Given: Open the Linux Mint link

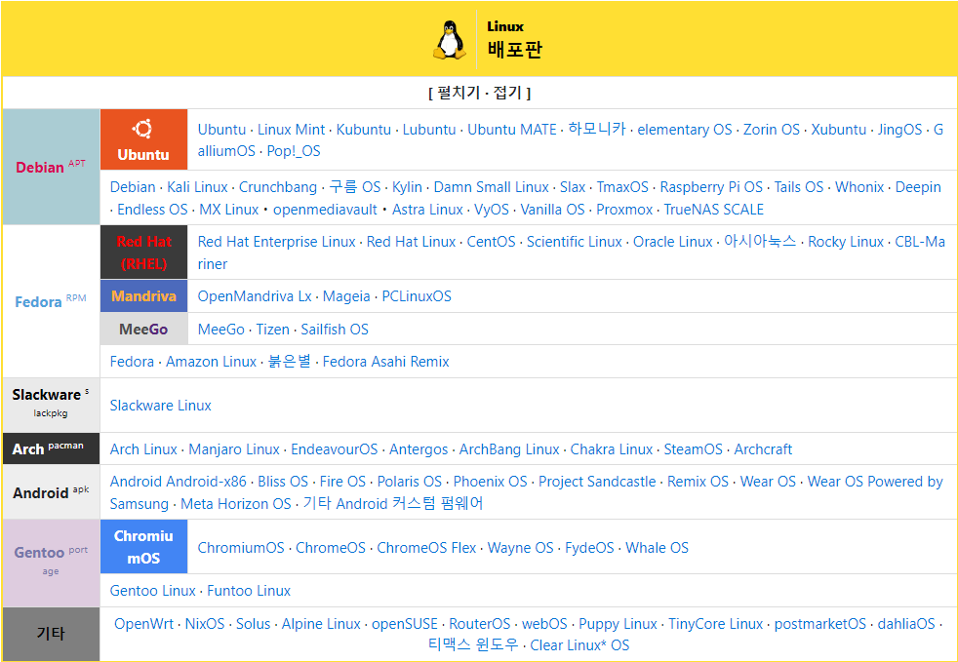Looking at the screenshot, I should (291, 130).
